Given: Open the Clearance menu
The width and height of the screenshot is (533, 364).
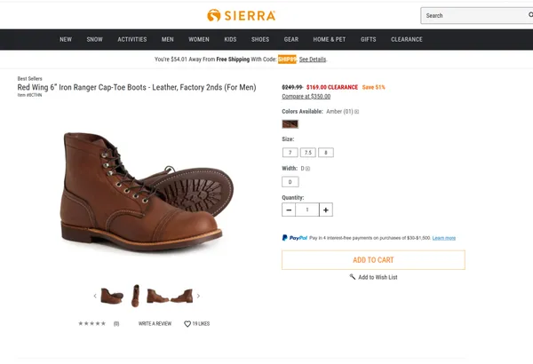Looking at the screenshot, I should [x=407, y=39].
